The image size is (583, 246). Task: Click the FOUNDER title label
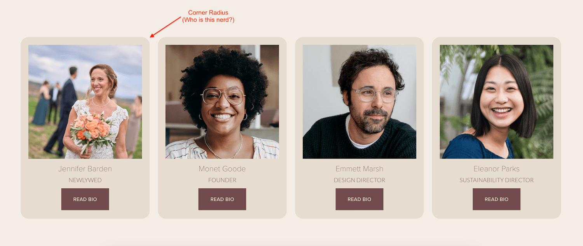tap(222, 180)
